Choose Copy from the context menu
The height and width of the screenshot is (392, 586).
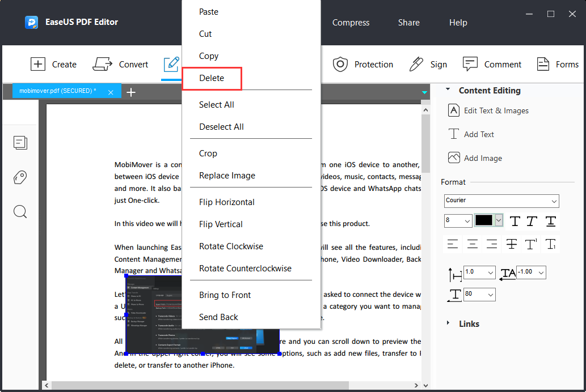pos(251,56)
